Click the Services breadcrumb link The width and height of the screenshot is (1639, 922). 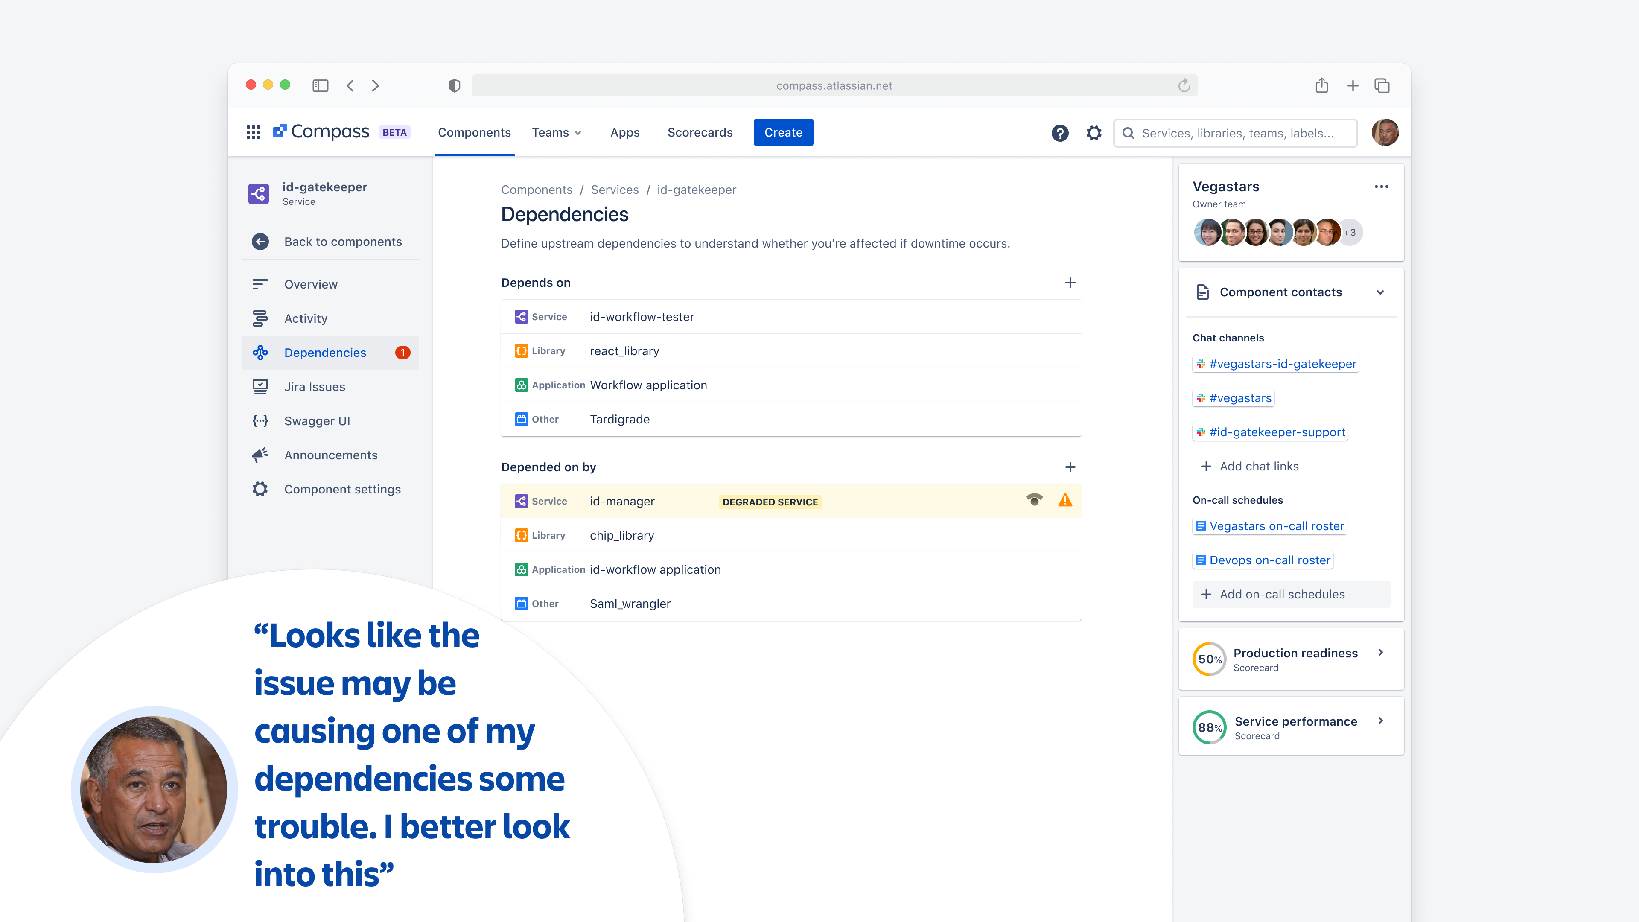tap(615, 190)
